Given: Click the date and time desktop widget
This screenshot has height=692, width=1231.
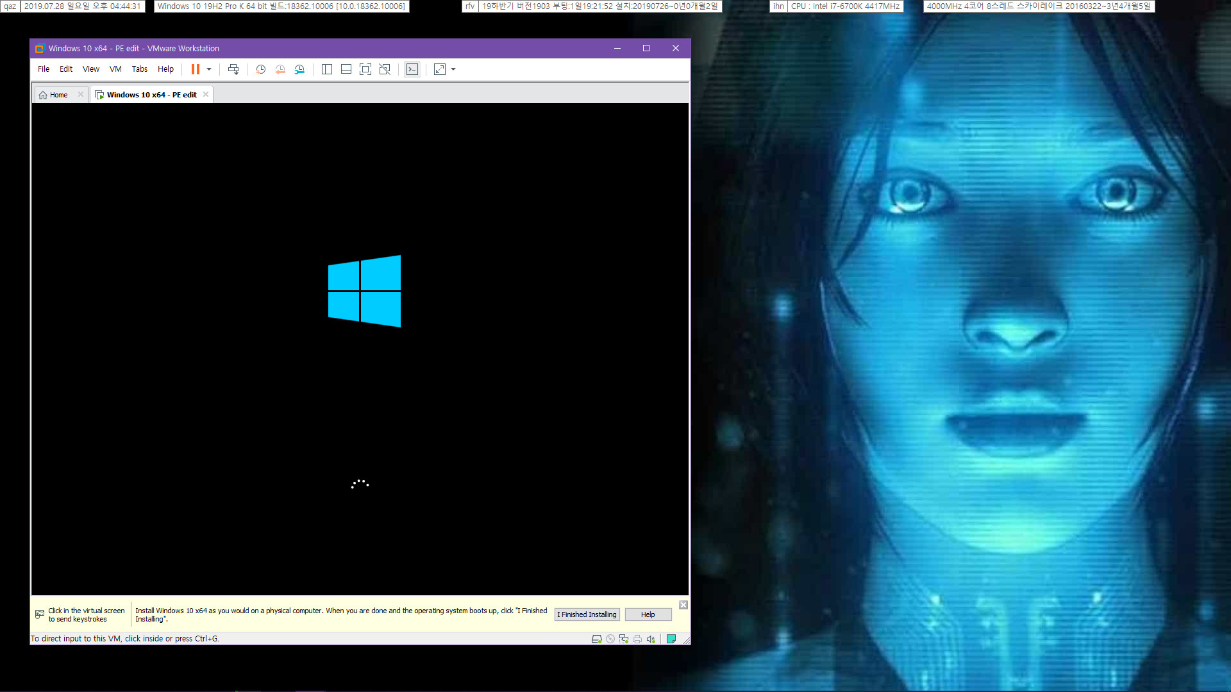Looking at the screenshot, I should point(83,6).
